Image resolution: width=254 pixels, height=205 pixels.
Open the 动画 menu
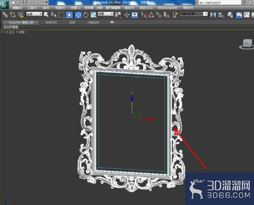[99, 8]
